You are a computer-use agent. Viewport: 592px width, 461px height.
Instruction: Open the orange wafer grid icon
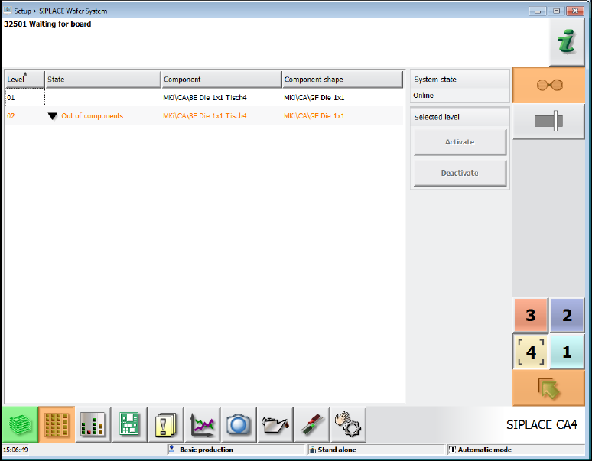point(57,424)
